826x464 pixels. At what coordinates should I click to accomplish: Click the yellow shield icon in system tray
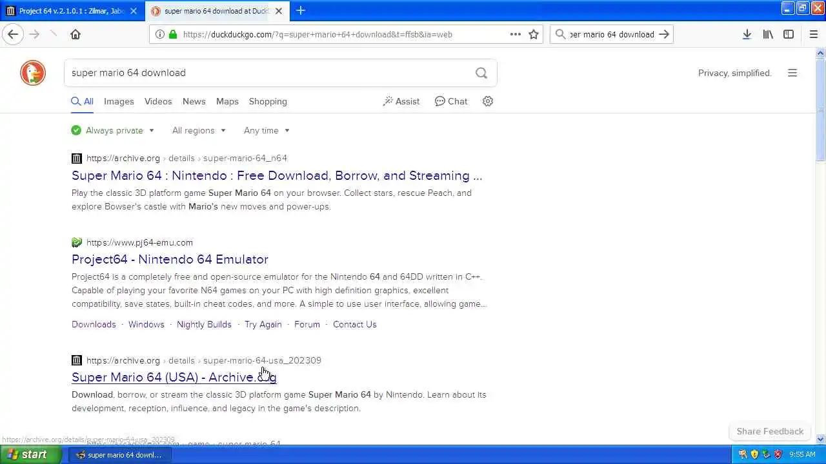(754, 454)
